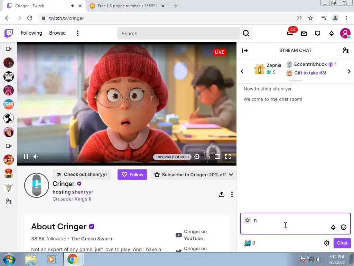354x266 pixels.
Task: Open the three-dot more menu beside Browse
Action: [x=78, y=33]
